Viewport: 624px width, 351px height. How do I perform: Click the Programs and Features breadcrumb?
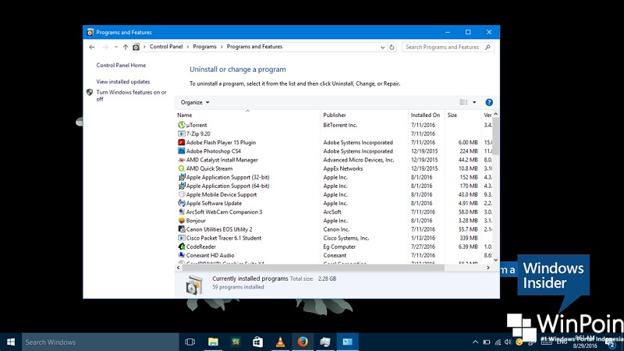pos(254,47)
